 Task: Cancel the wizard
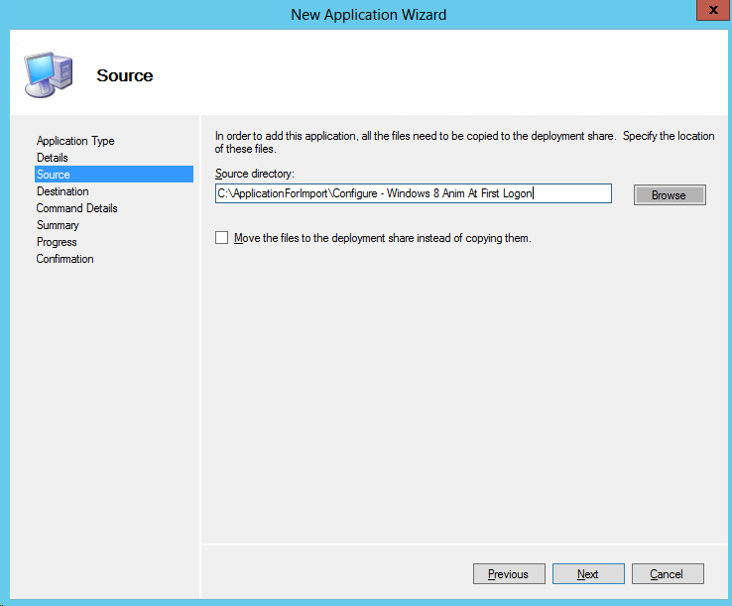click(x=667, y=574)
